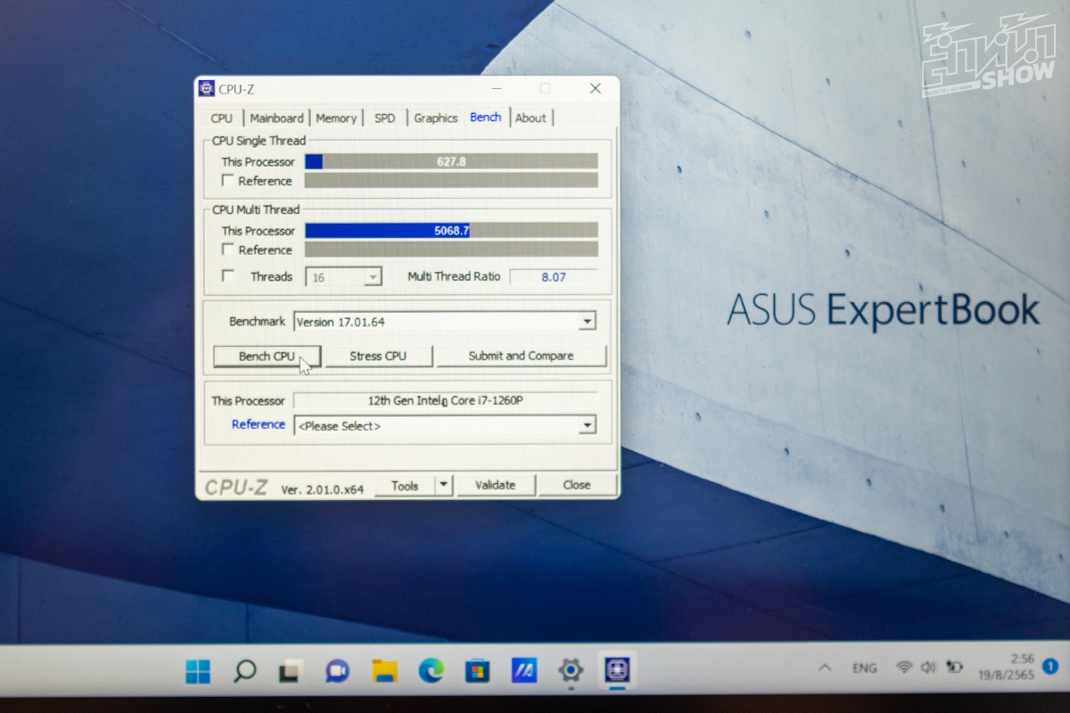Click the CPU-Z icon in the title bar
Viewport: 1070px width, 713px height.
click(207, 89)
